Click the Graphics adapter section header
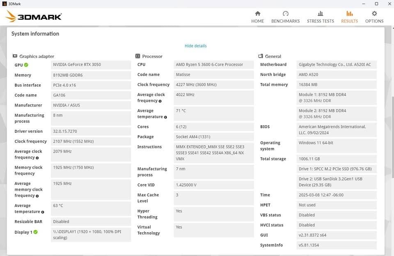 click(37, 56)
